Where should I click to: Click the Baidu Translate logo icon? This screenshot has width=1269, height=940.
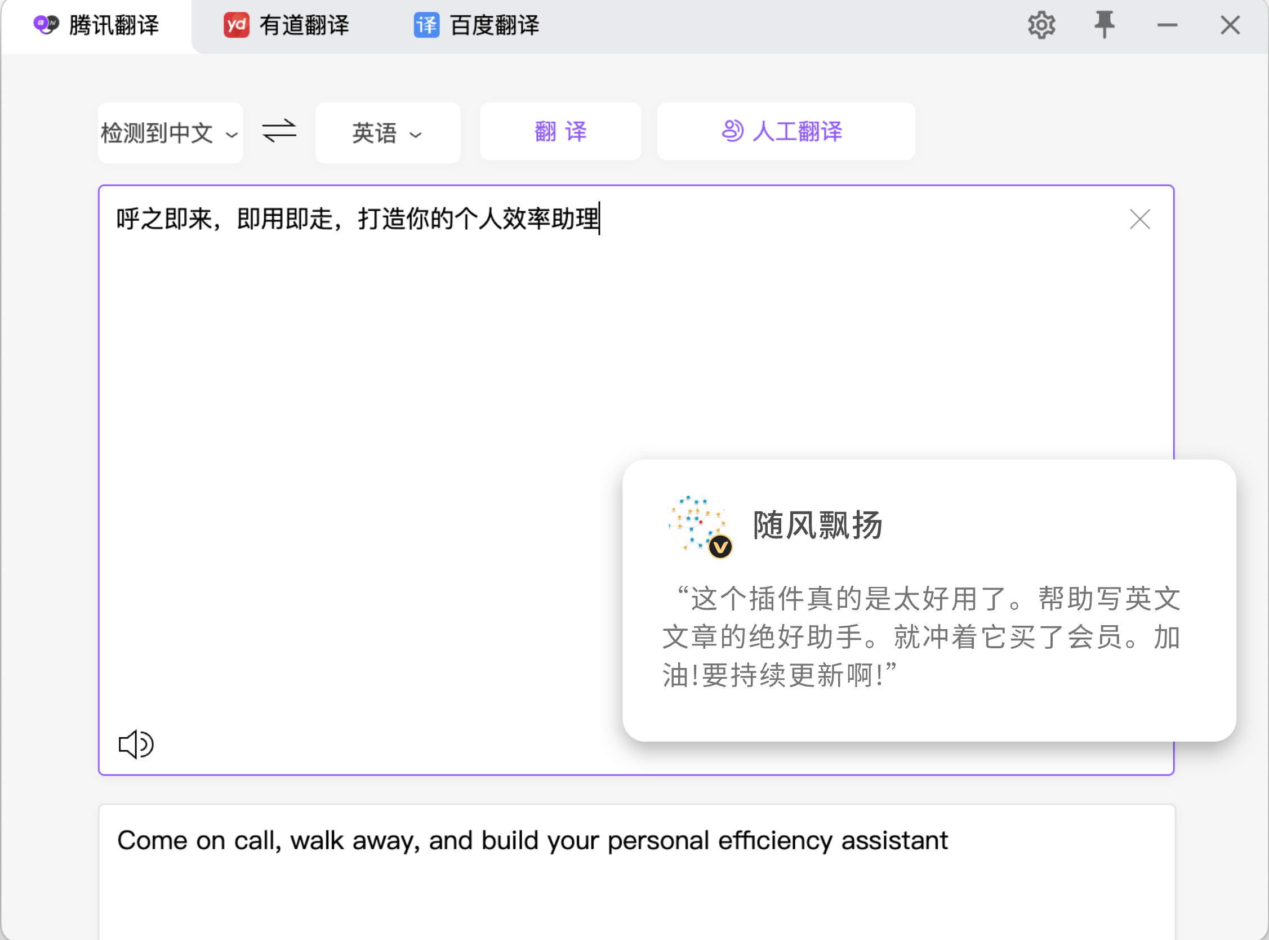click(426, 25)
